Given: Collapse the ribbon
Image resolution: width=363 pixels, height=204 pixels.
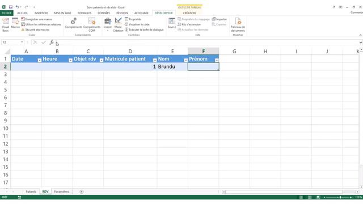Looking at the screenshot, I should [361, 35].
